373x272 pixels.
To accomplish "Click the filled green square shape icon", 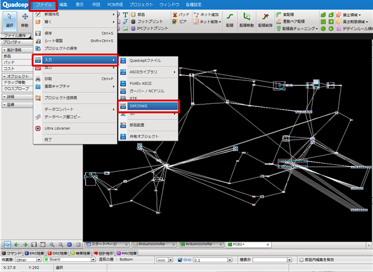I will pos(323,22).
